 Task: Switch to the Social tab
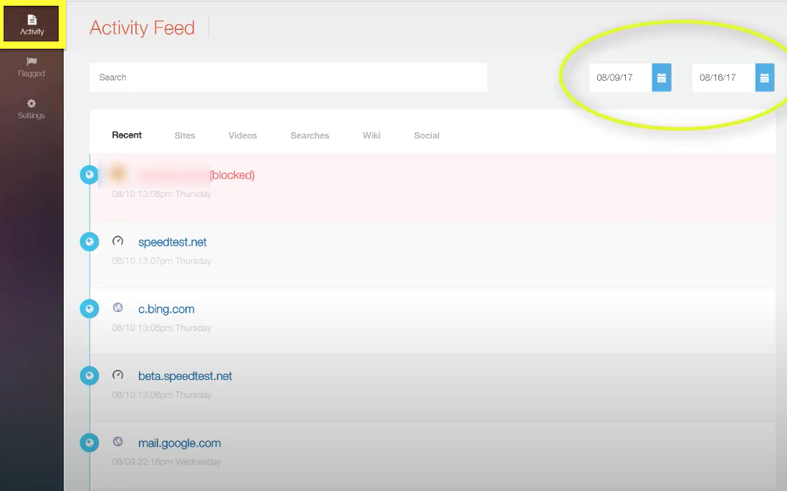pyautogui.click(x=427, y=135)
